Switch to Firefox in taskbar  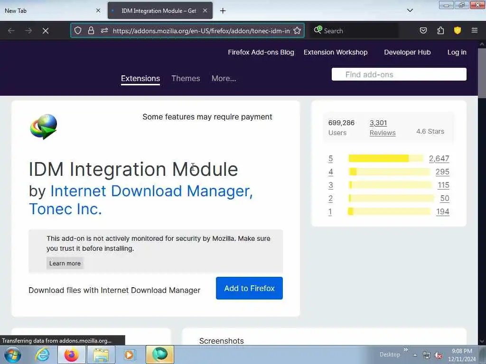pos(71,355)
